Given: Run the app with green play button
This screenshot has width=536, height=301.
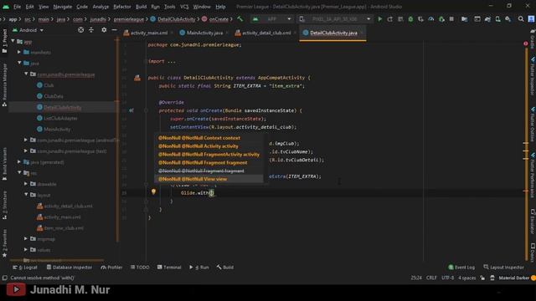Looking at the screenshot, I should coord(379,19).
